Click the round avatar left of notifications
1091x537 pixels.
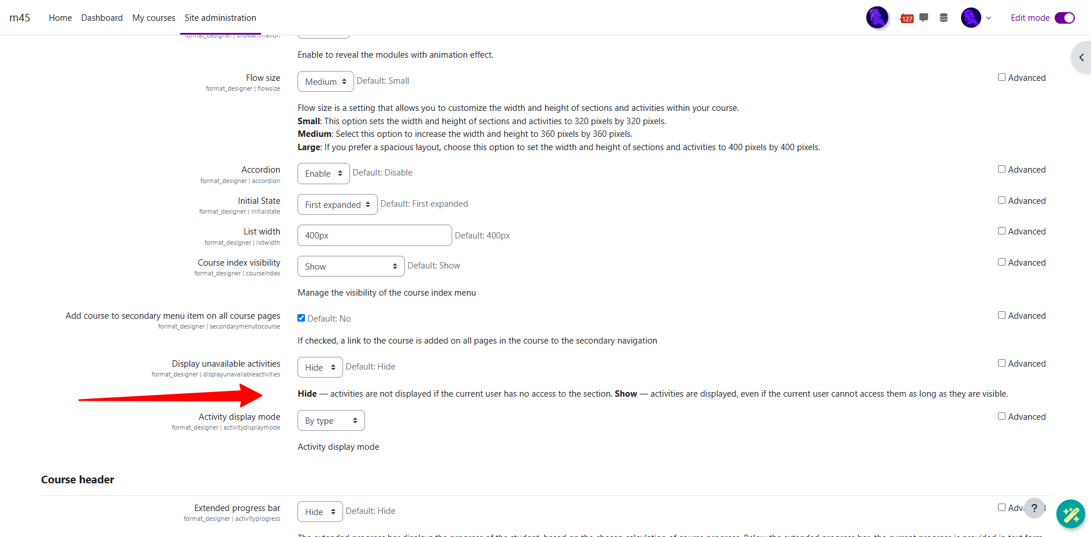[877, 17]
